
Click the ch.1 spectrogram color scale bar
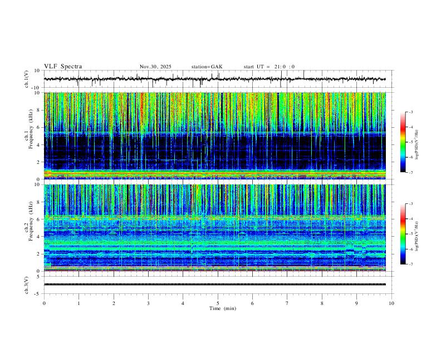tap(403, 142)
